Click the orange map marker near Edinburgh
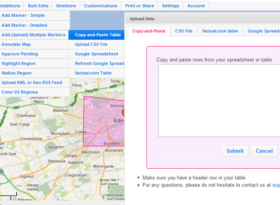This screenshot has height=205, width=280. [x=123, y=113]
